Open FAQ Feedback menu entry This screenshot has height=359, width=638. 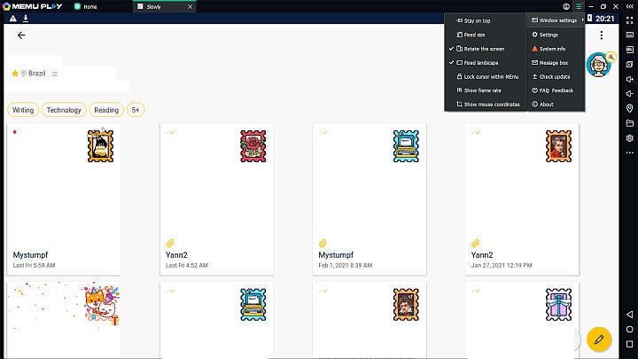(556, 90)
